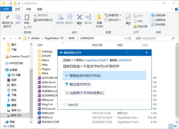Select Creative Cloud Files in sidebar
Screen dimensions: 179x129
click(x=18, y=56)
